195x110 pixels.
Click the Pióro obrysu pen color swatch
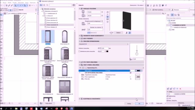tap(138, 71)
